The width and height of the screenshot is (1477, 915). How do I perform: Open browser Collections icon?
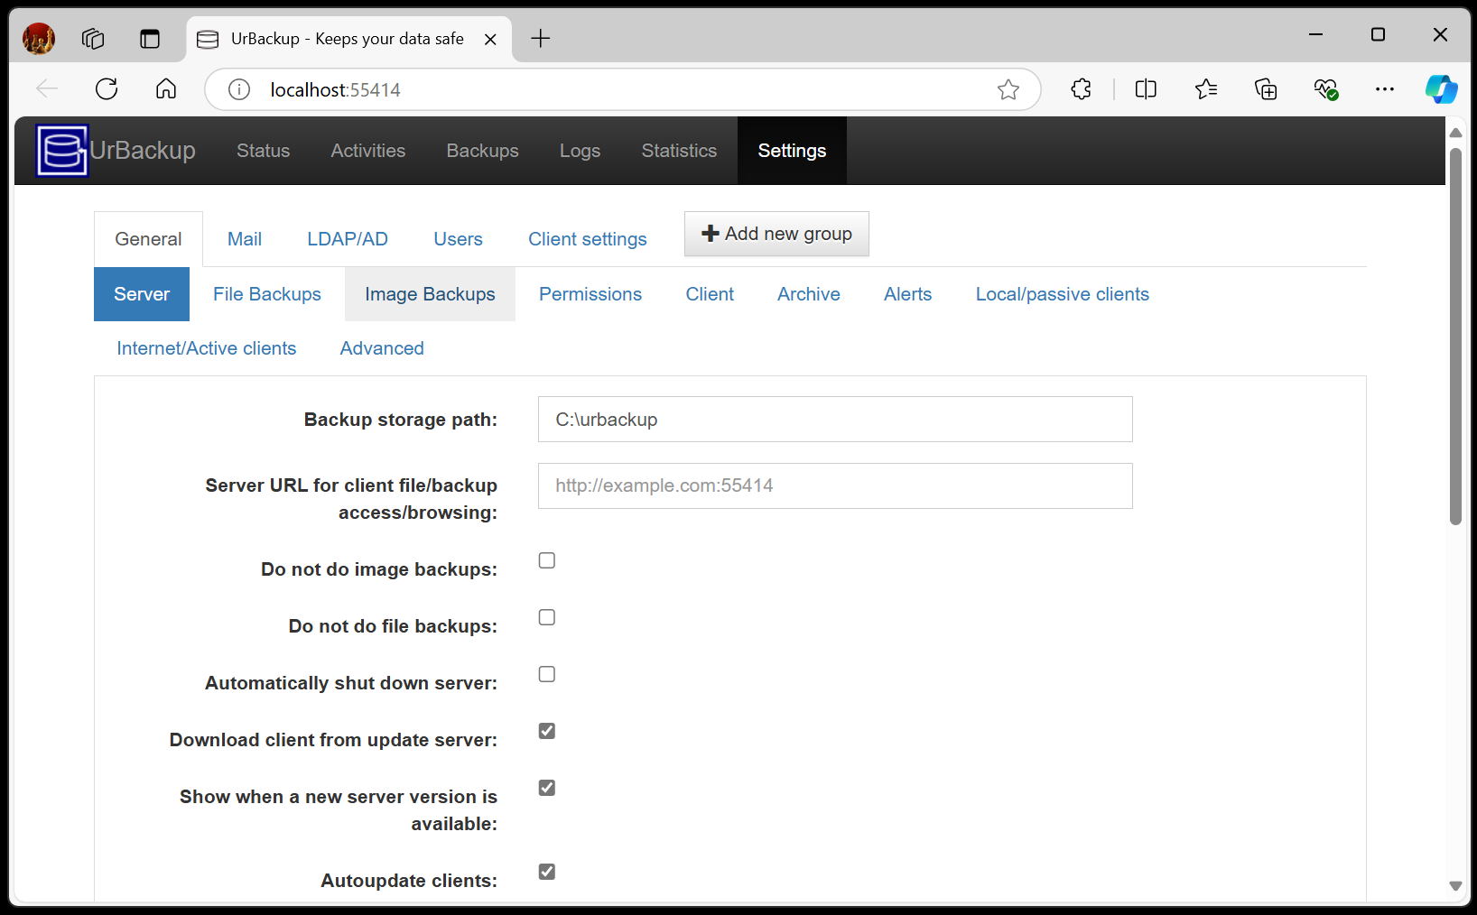tap(1266, 89)
